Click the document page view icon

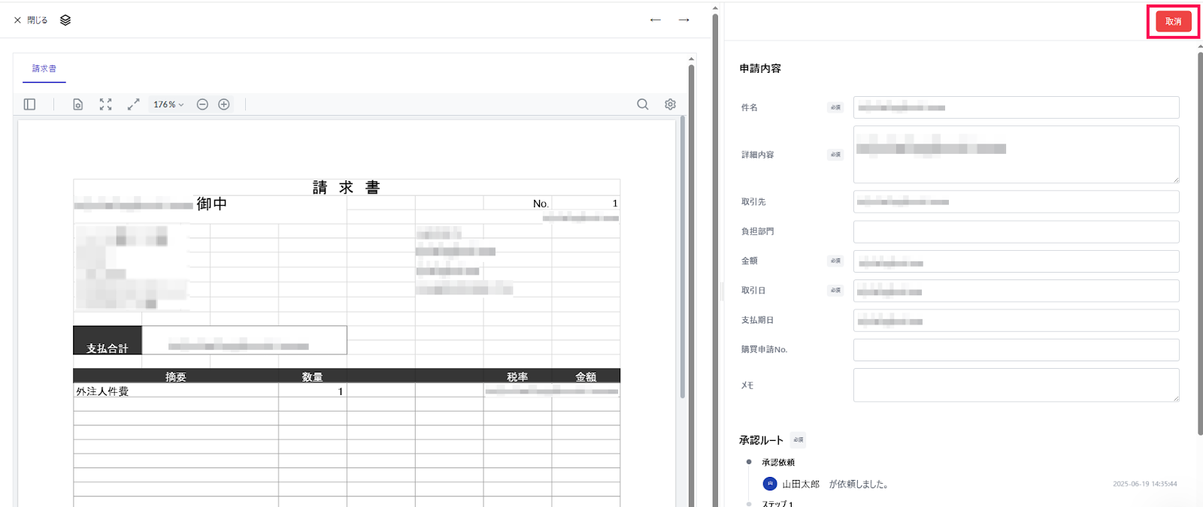click(x=77, y=104)
